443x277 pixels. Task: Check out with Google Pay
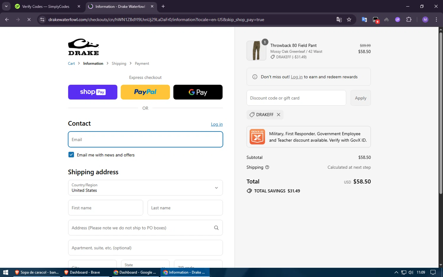coord(198,92)
